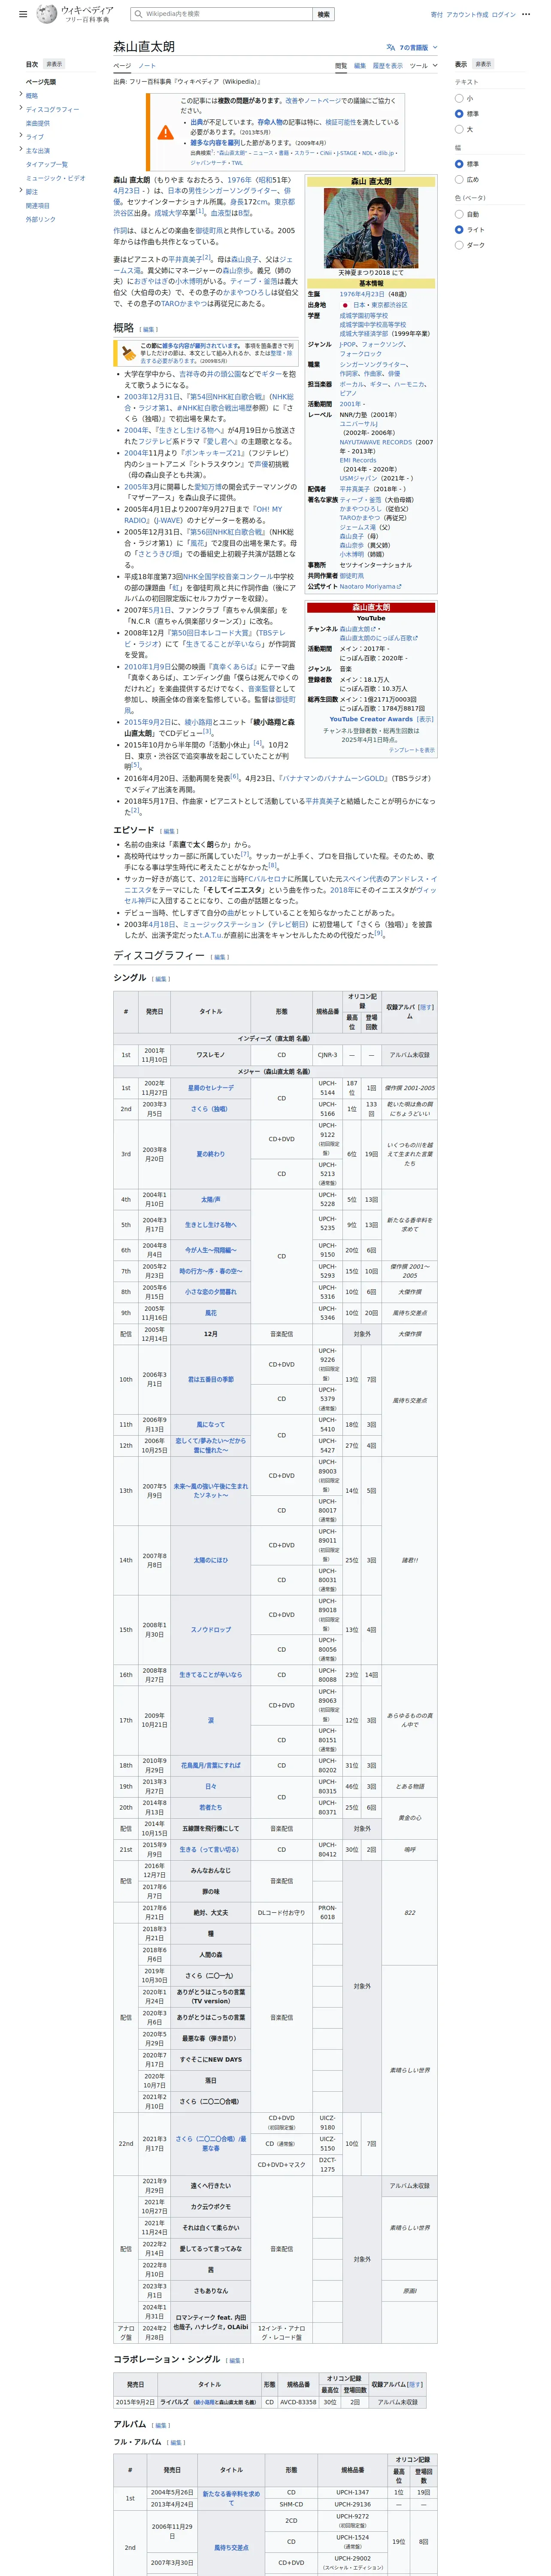Open 星屑のセレナーデ single link
This screenshot has height=2576, width=551.
[211, 1088]
